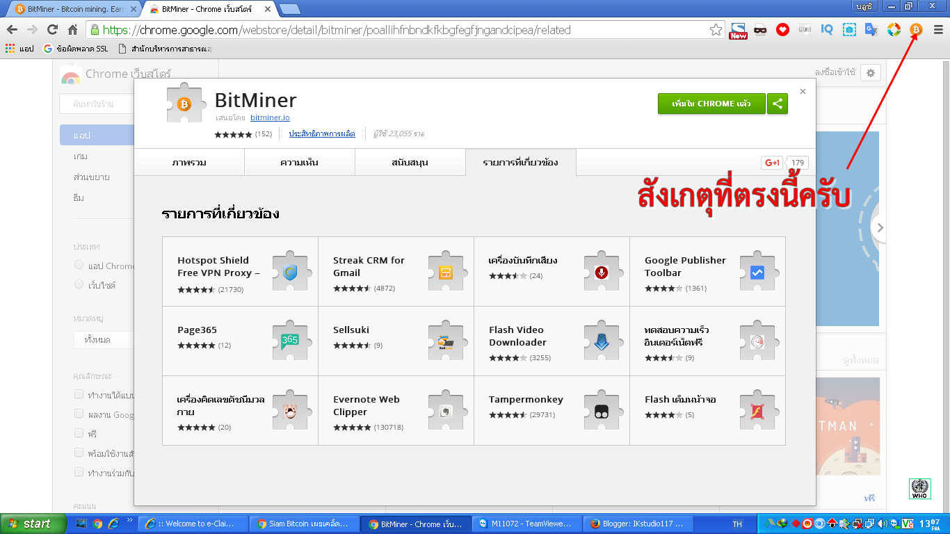Open the แอป apps shortcut in bookmarks bar
The image size is (950, 534).
click(x=19, y=49)
